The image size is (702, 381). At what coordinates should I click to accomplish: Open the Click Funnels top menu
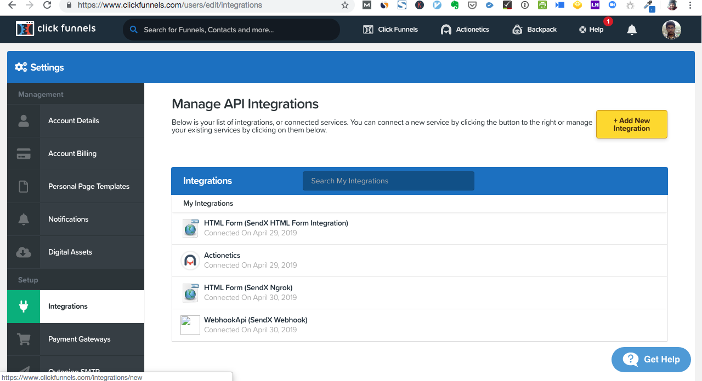(390, 30)
